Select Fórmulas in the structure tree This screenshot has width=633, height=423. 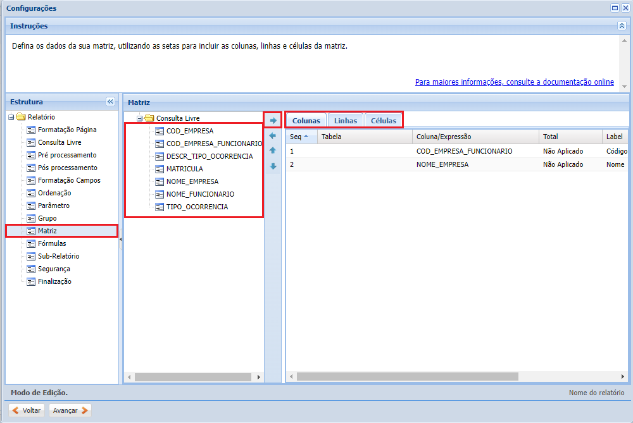(x=52, y=243)
